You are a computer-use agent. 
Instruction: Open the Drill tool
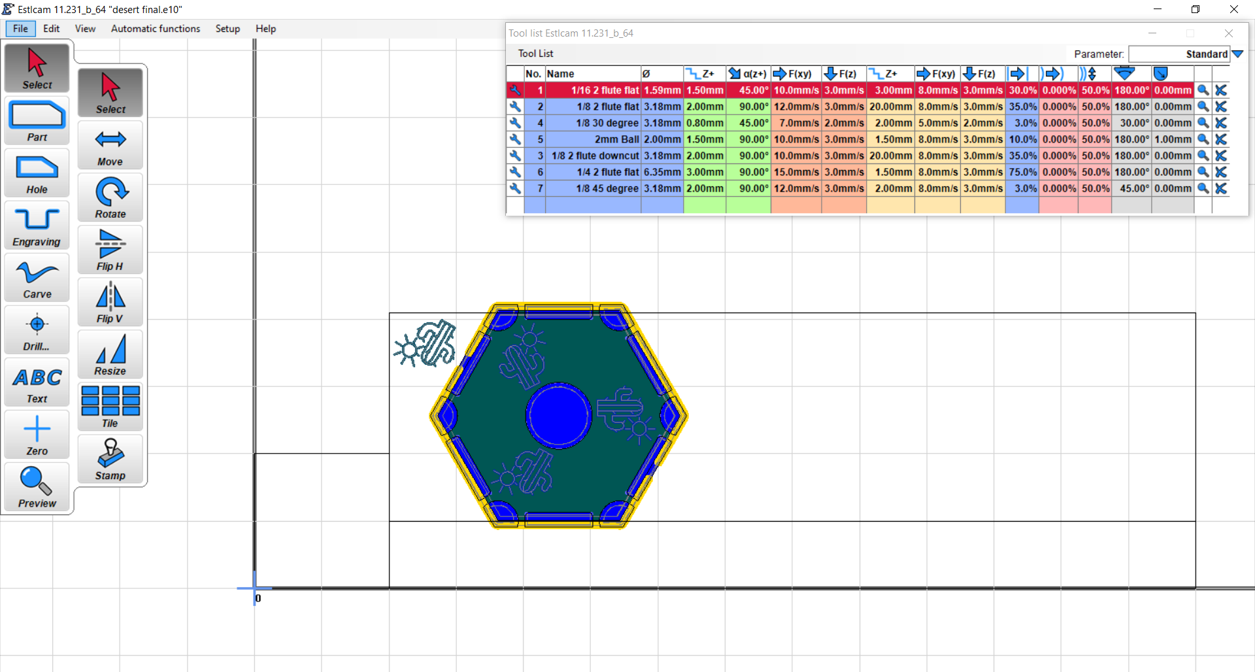pyautogui.click(x=37, y=330)
